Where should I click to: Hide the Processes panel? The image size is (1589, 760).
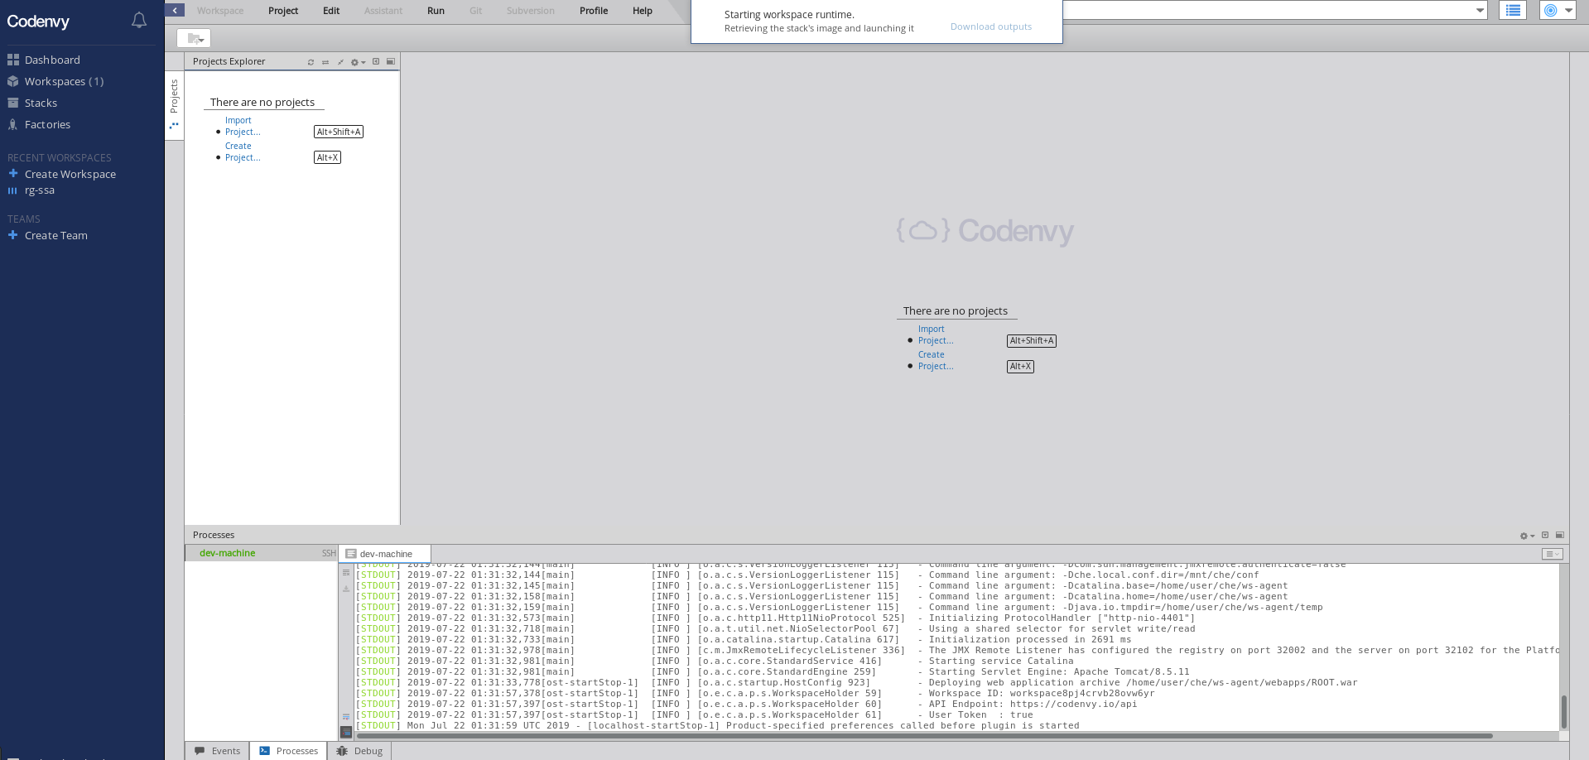pos(1545,535)
